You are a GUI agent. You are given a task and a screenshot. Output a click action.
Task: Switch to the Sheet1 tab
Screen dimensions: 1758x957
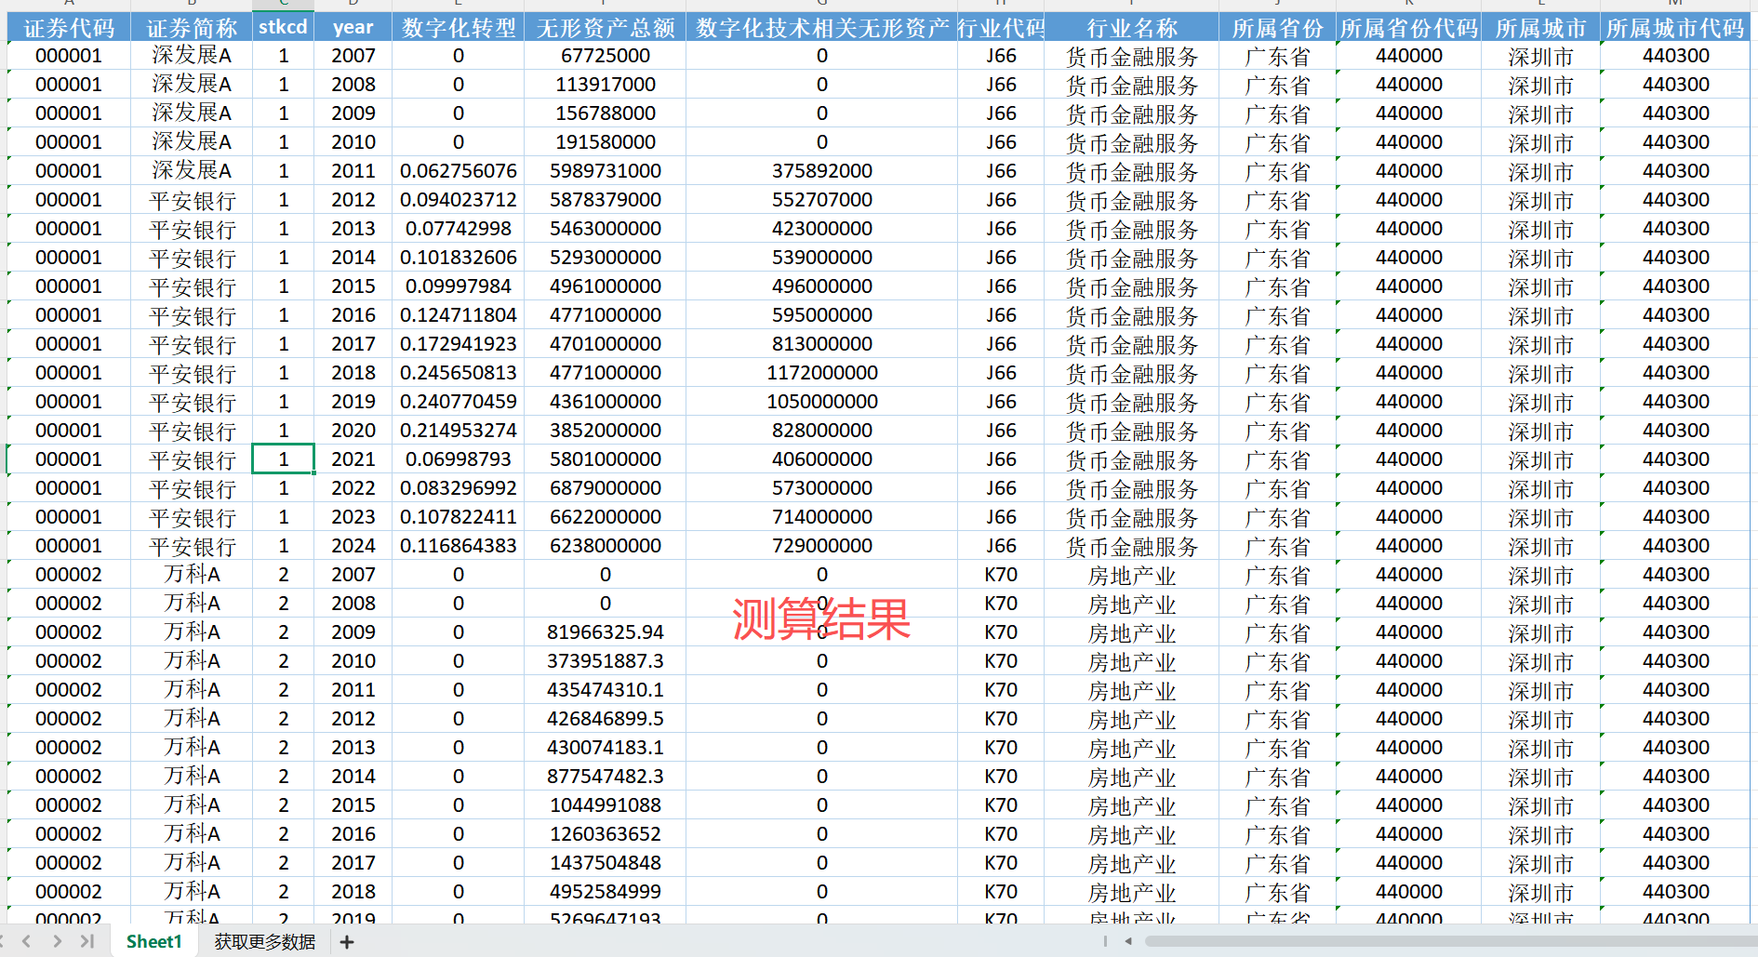pos(154,941)
